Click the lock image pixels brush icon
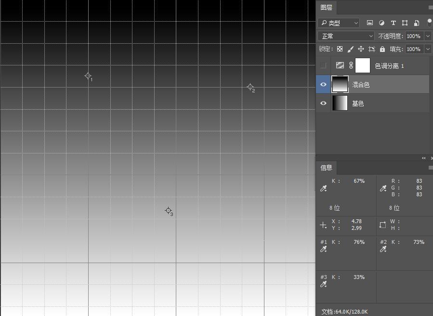This screenshot has width=433, height=316. tap(351, 49)
